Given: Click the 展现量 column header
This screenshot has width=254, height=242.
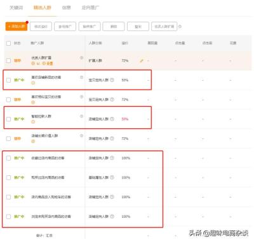Looking at the screenshot, I should tap(152, 43).
